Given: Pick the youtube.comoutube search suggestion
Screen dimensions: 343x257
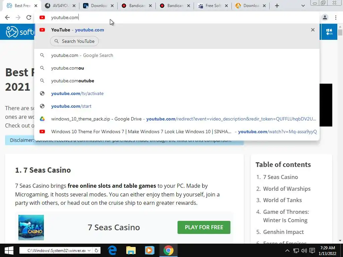Looking at the screenshot, I should [177, 81].
